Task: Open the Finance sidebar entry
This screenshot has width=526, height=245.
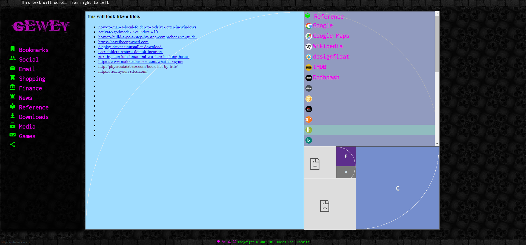Action: pyautogui.click(x=30, y=88)
